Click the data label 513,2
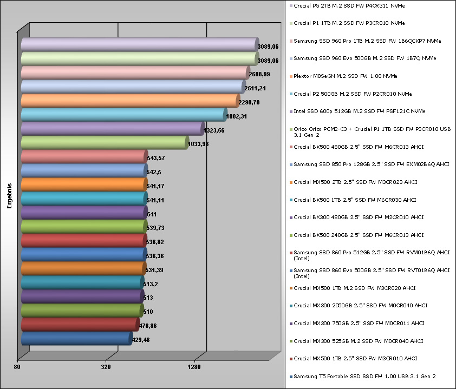 [x=151, y=284]
